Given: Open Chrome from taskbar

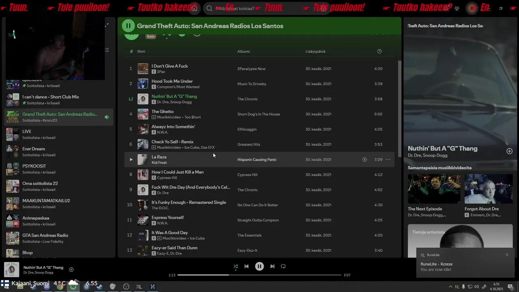Looking at the screenshot, I should pos(60,287).
